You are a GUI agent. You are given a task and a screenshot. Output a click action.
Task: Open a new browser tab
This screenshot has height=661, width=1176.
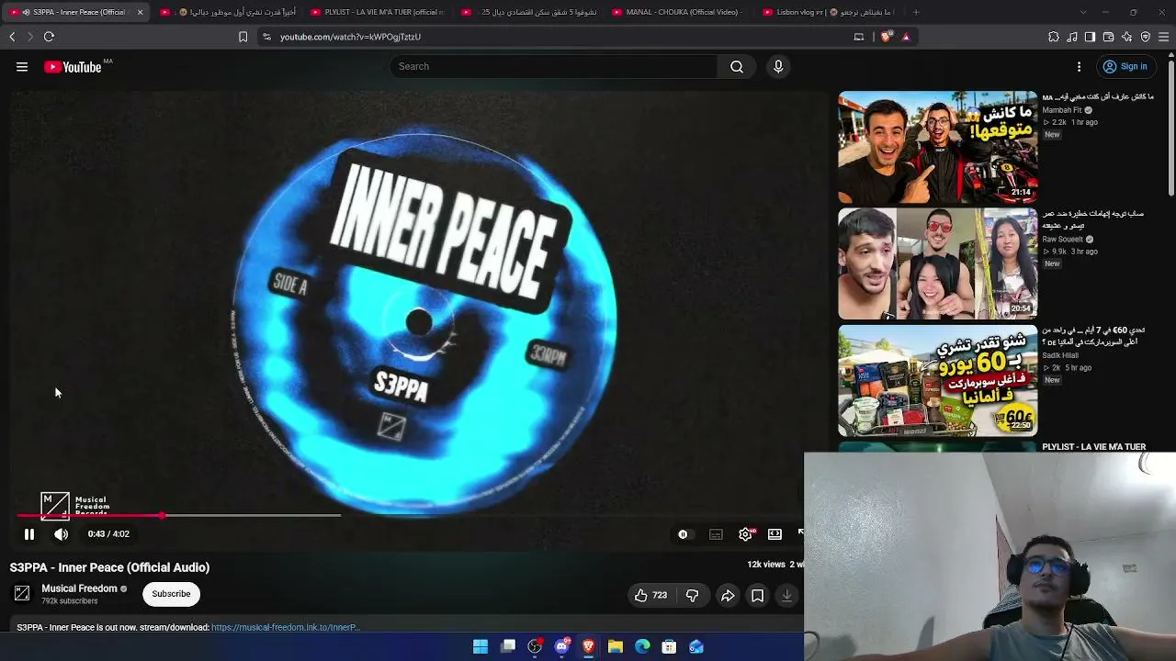pos(916,12)
